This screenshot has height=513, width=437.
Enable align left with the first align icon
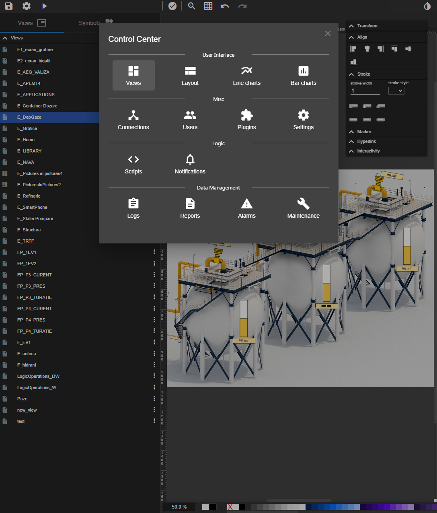pos(353,49)
